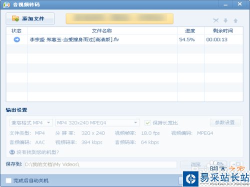This screenshot has width=250, height=187.
Task: Open the MP4 320x240 MPEG4 dropdown
Action: 97,123
